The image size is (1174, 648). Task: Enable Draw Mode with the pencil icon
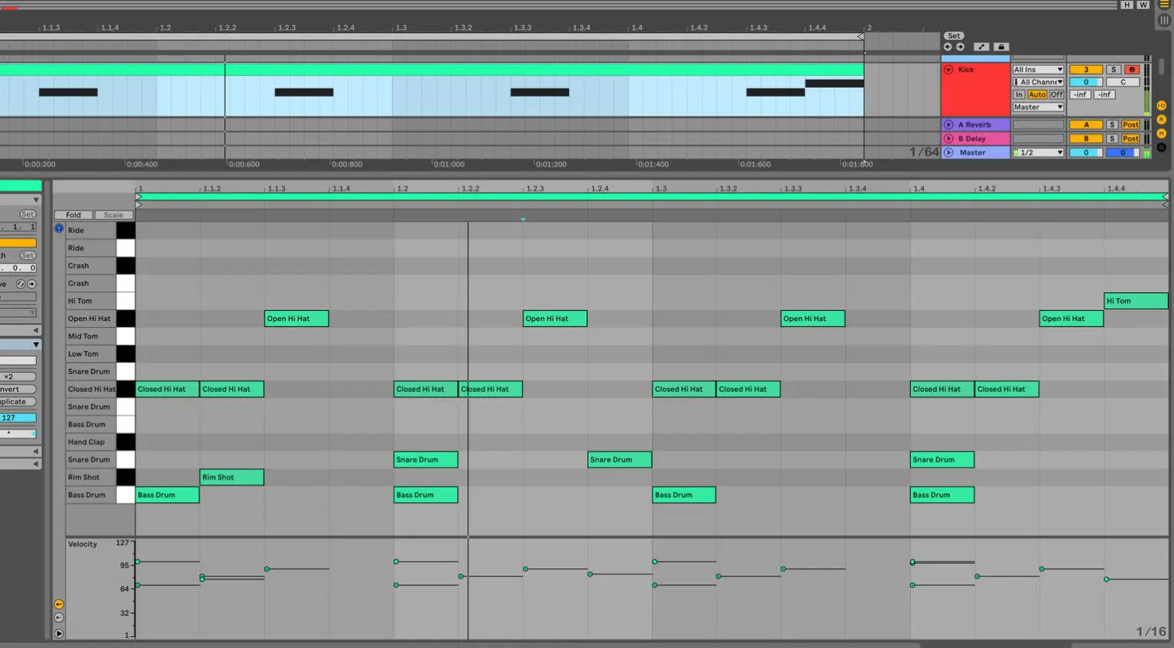[x=982, y=47]
